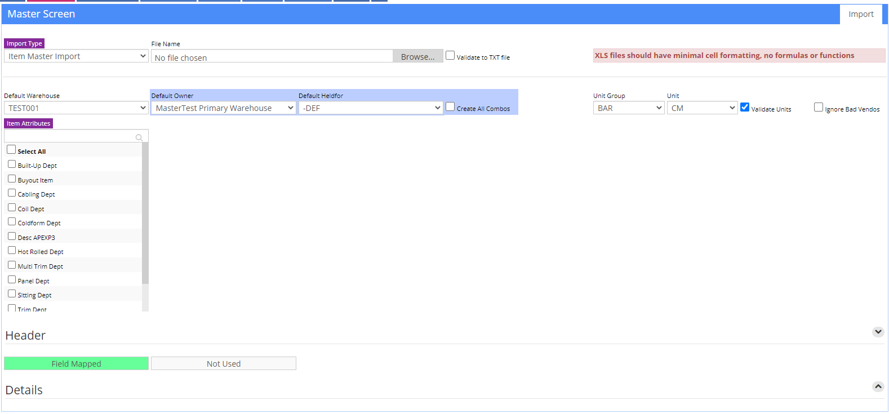Collapse the Header section chevron
The image size is (889, 414).
pyautogui.click(x=878, y=332)
